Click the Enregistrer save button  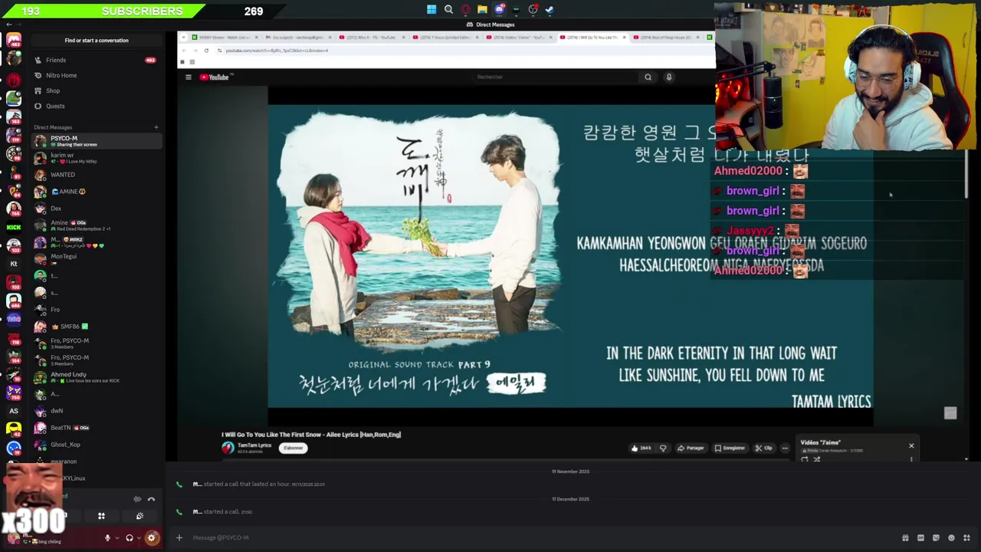coord(730,448)
